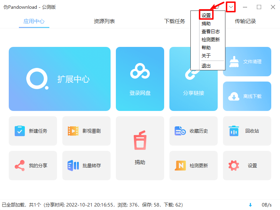Open the red gear 设置 tile

pos(247,166)
